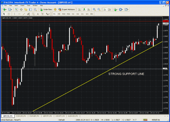Switch to Bar Chart mode

click(79, 9)
